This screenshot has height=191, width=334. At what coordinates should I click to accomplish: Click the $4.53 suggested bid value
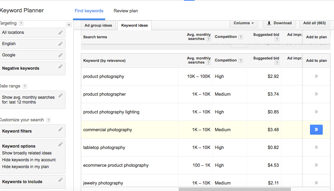(x=273, y=165)
